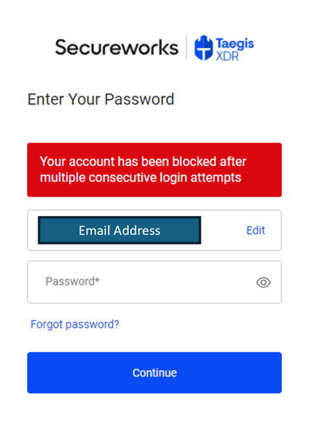
Task: Focus the Password input field
Action: coord(155,282)
